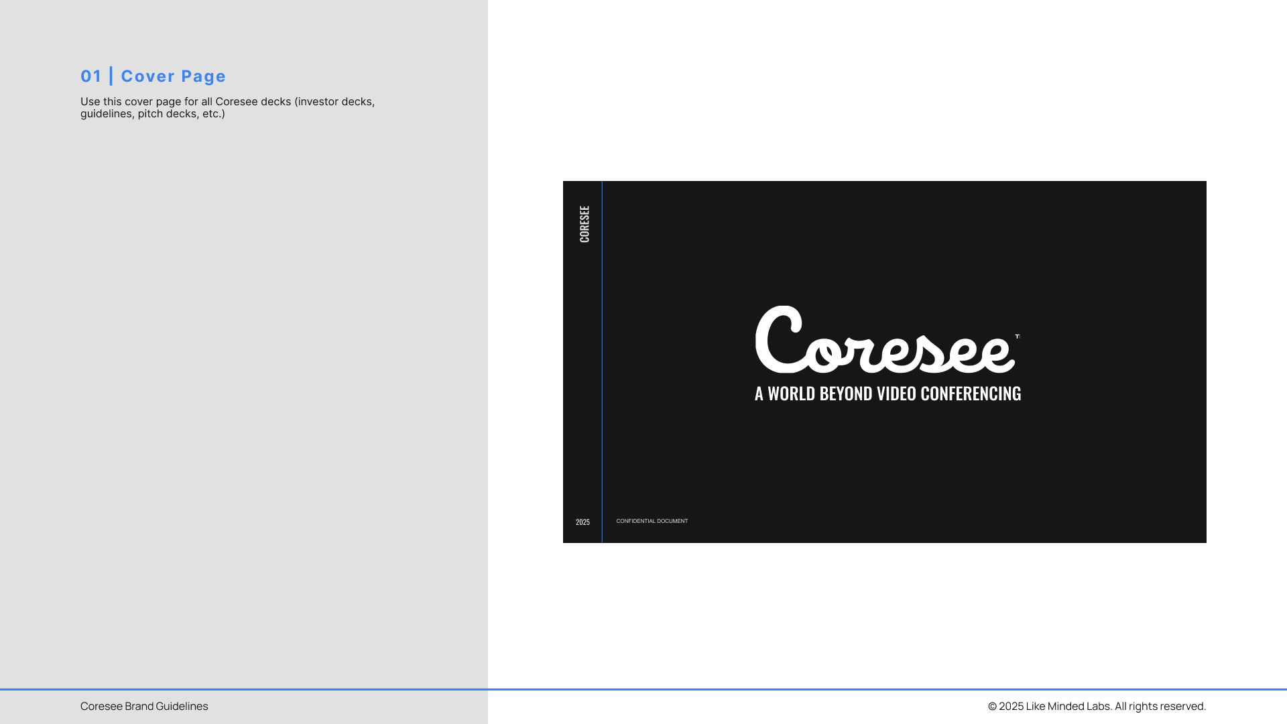The image size is (1287, 724).
Task: Click the "01" section number in the heading
Action: (x=90, y=76)
